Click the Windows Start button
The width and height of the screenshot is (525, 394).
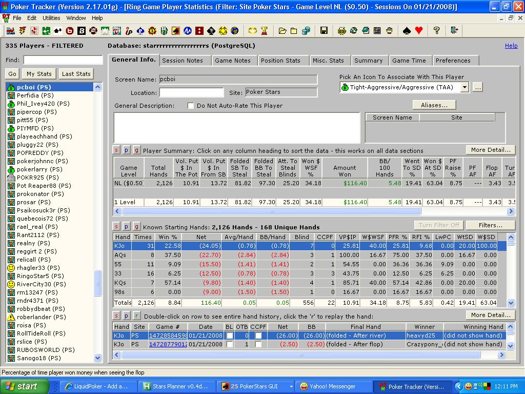click(x=24, y=386)
